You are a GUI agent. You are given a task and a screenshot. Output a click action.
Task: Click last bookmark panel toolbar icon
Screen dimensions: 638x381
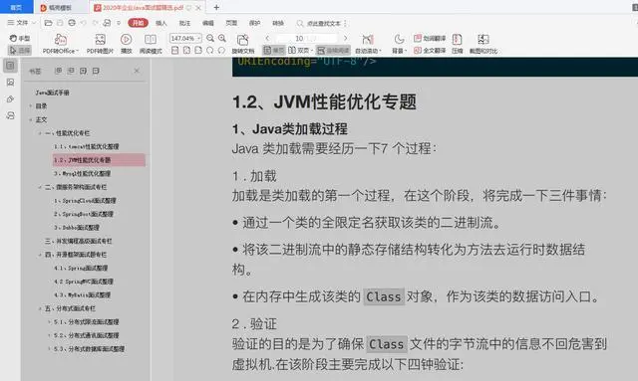click(x=96, y=71)
